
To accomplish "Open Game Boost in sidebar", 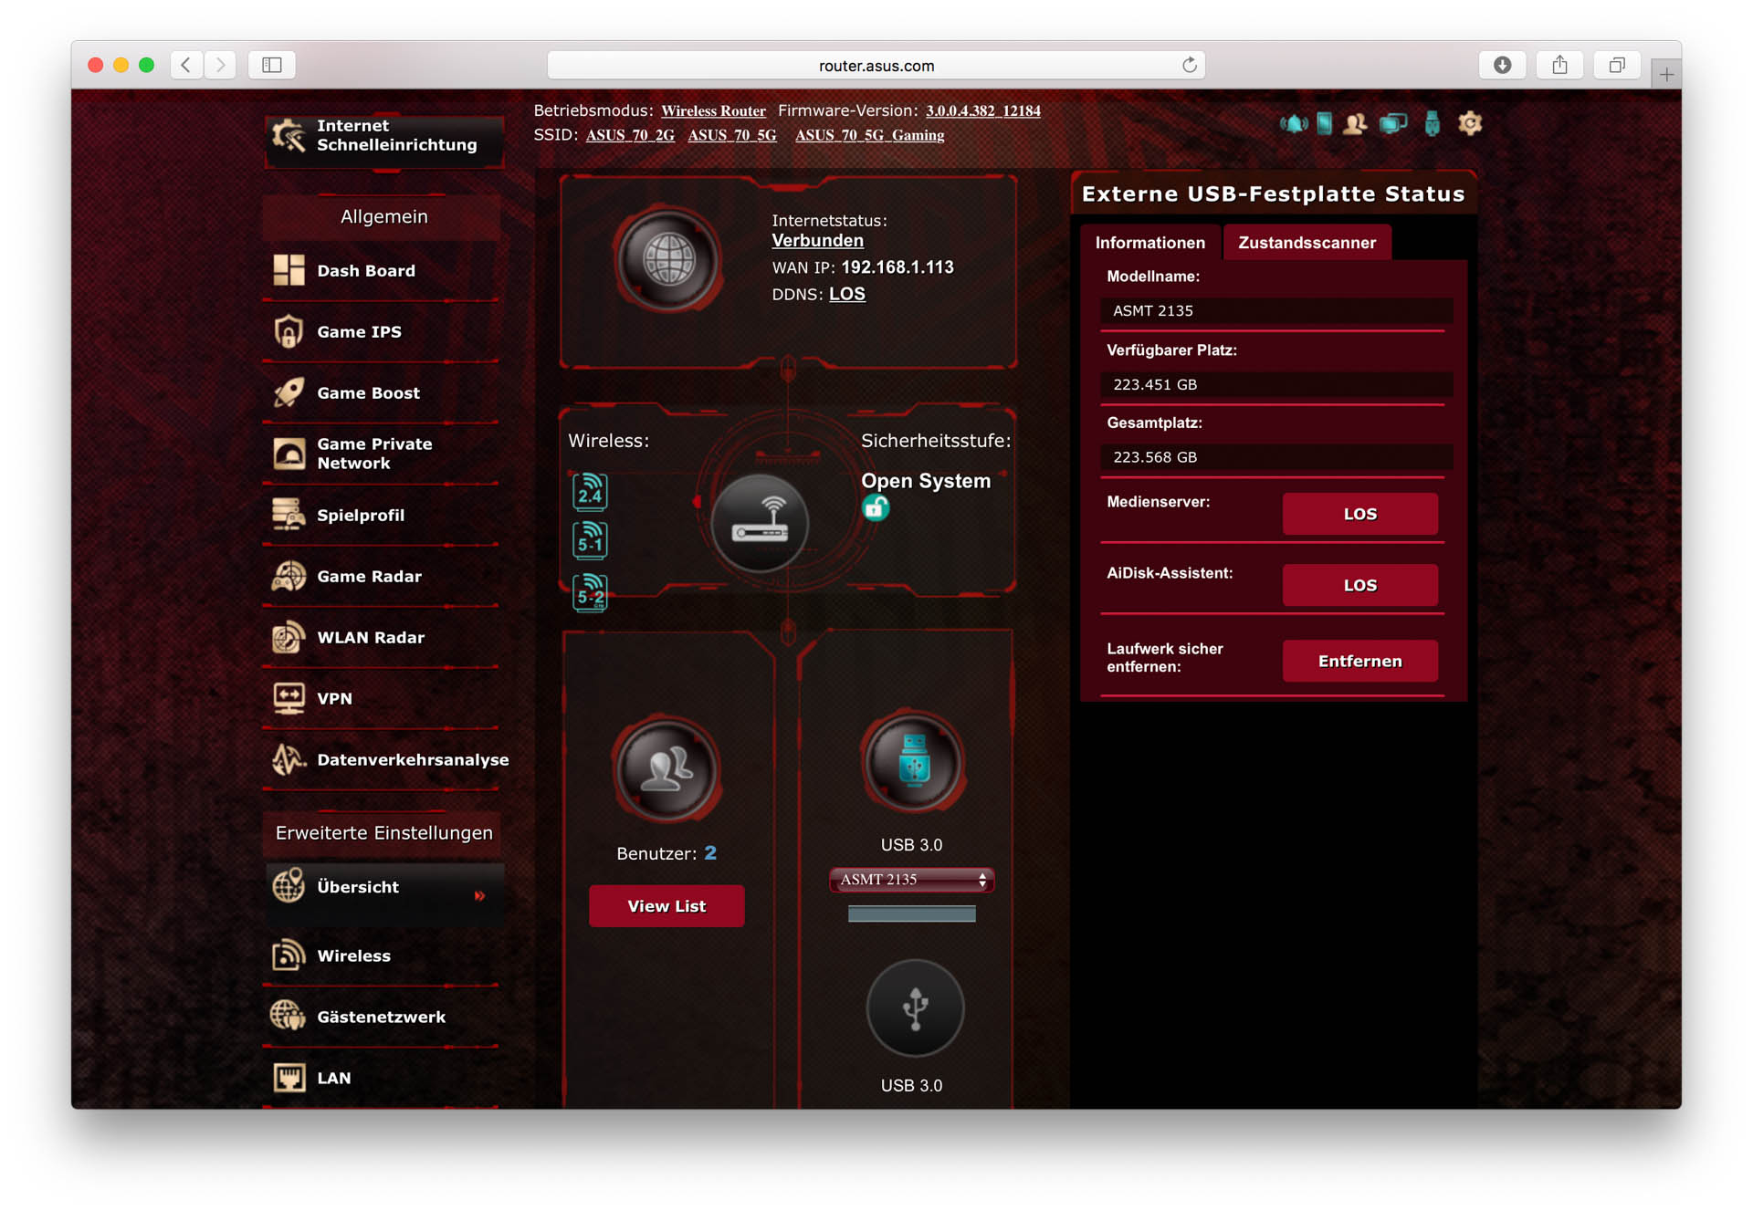I will tap(368, 393).
